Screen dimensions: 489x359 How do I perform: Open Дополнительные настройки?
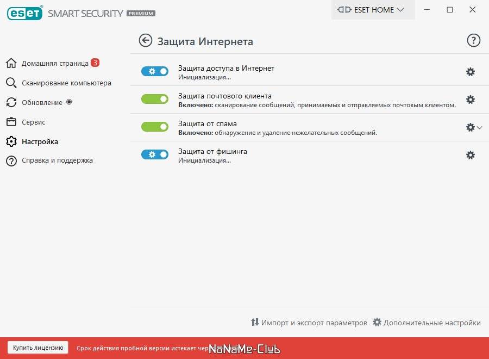pos(427,323)
